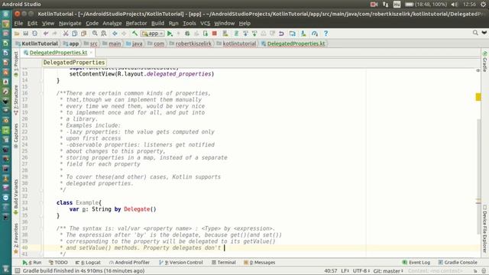Screen dimensions: 489x275
Task: Click the Navigate Forward arrow icon
Action: point(124,34)
